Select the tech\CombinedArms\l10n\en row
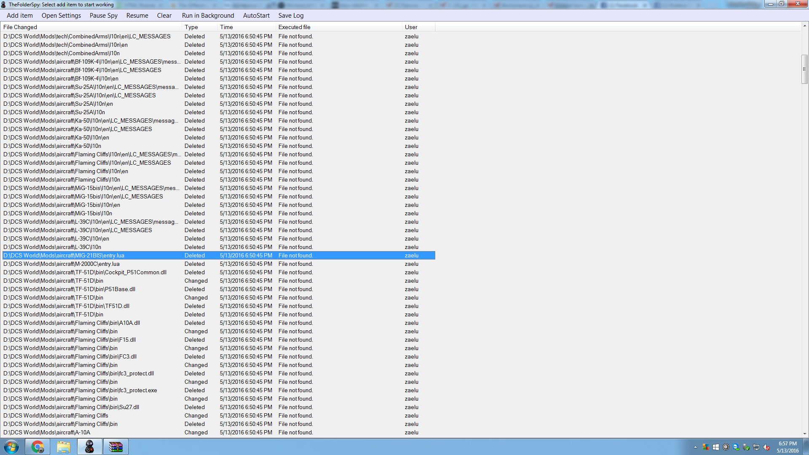The width and height of the screenshot is (809, 455). (x=219, y=45)
